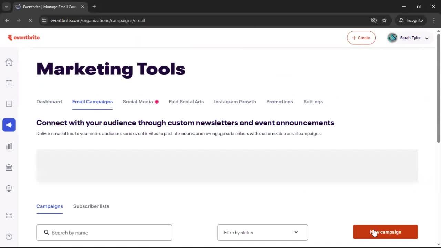Click the third-party cookies blocked eye icon
This screenshot has width=441, height=248.
click(x=374, y=20)
